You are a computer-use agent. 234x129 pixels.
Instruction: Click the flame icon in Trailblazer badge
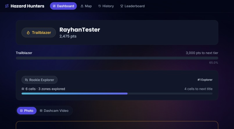click(28, 33)
